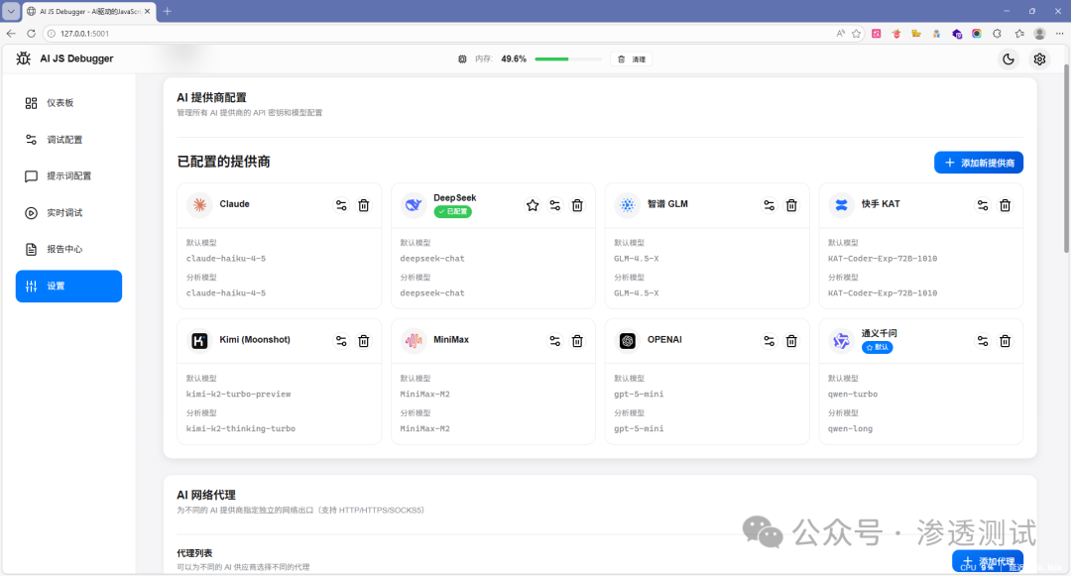Open the 报告中心 section
The height and width of the screenshot is (576, 1071).
[59, 249]
